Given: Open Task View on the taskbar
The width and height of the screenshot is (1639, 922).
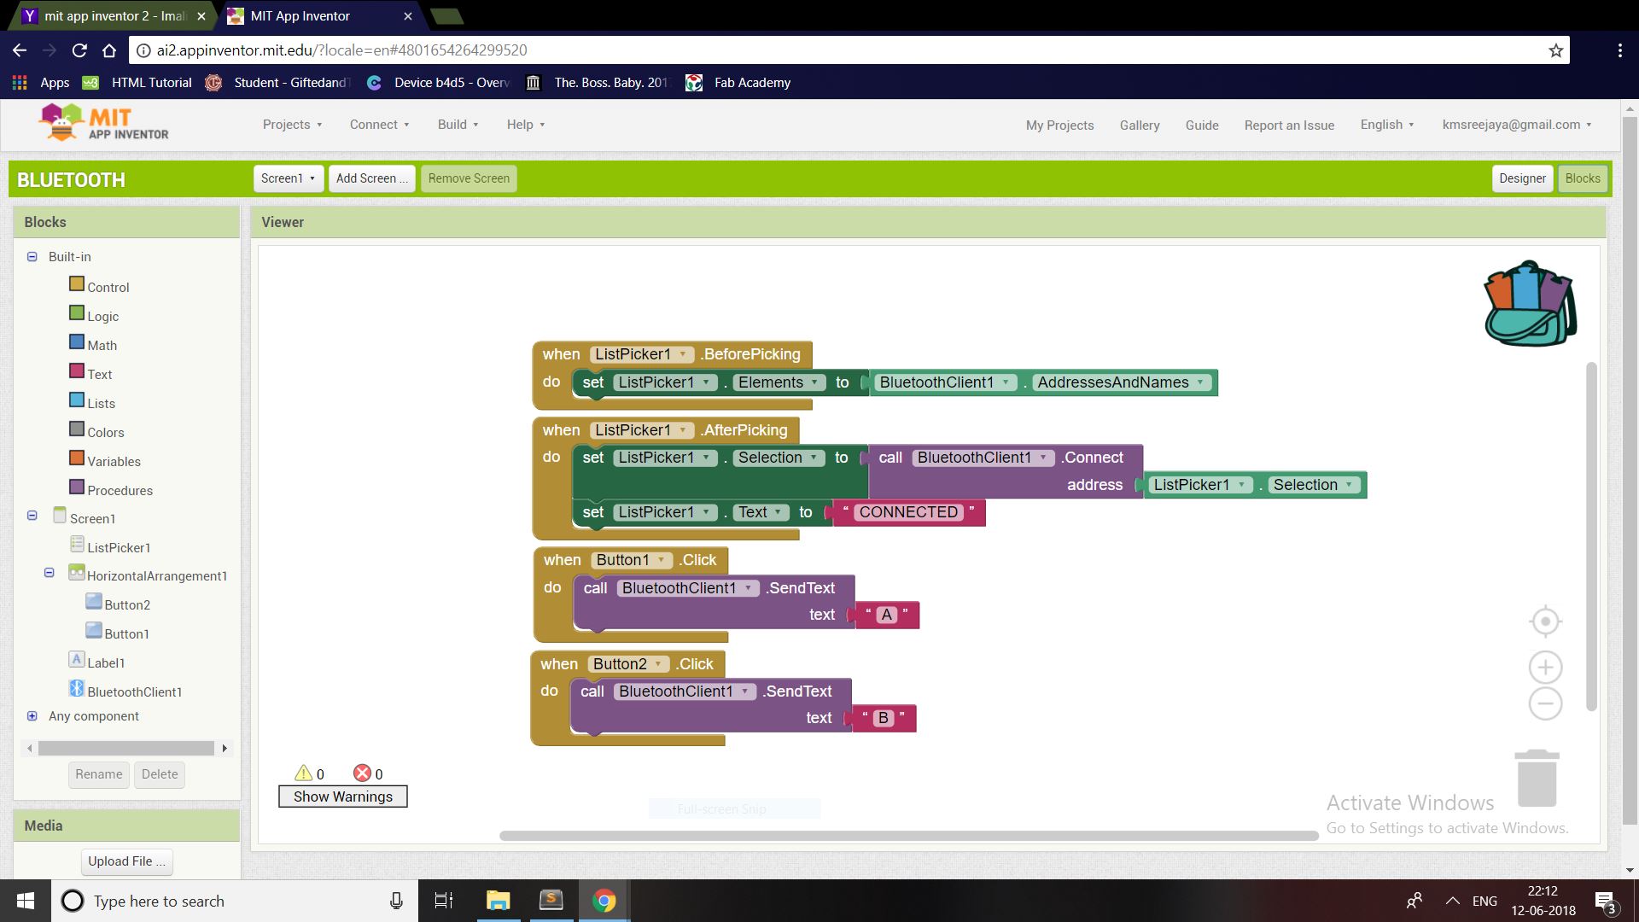Looking at the screenshot, I should click(443, 901).
